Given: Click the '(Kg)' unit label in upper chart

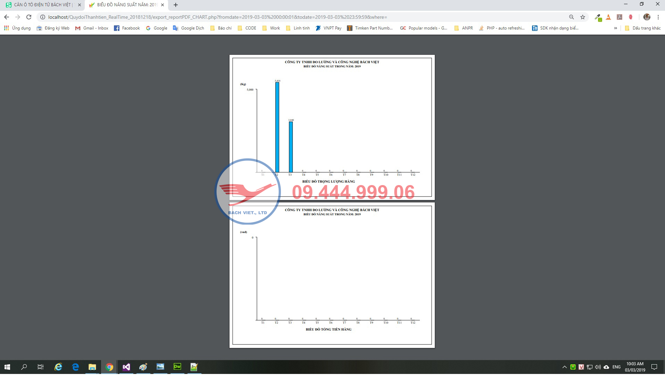Looking at the screenshot, I should (243, 84).
